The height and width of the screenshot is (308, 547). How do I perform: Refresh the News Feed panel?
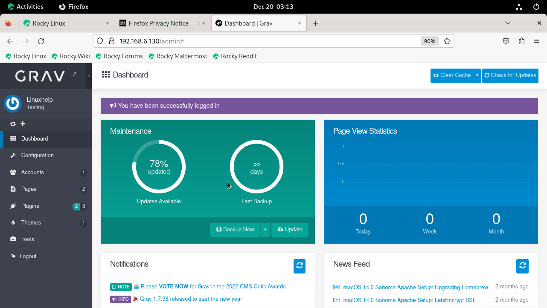(x=522, y=266)
